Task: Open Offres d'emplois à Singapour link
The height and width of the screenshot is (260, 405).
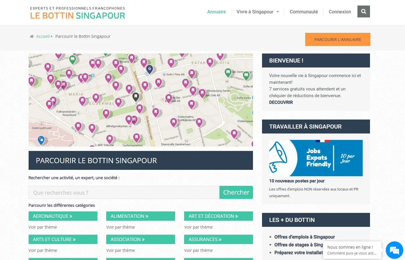Action: [x=305, y=237]
